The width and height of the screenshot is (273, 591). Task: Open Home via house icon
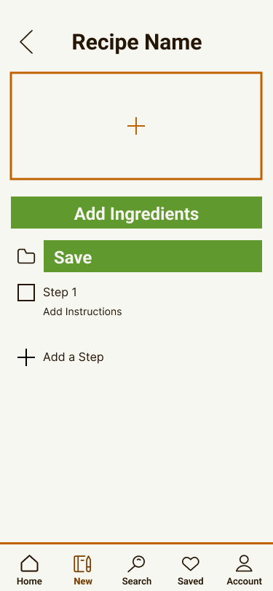coord(29,564)
